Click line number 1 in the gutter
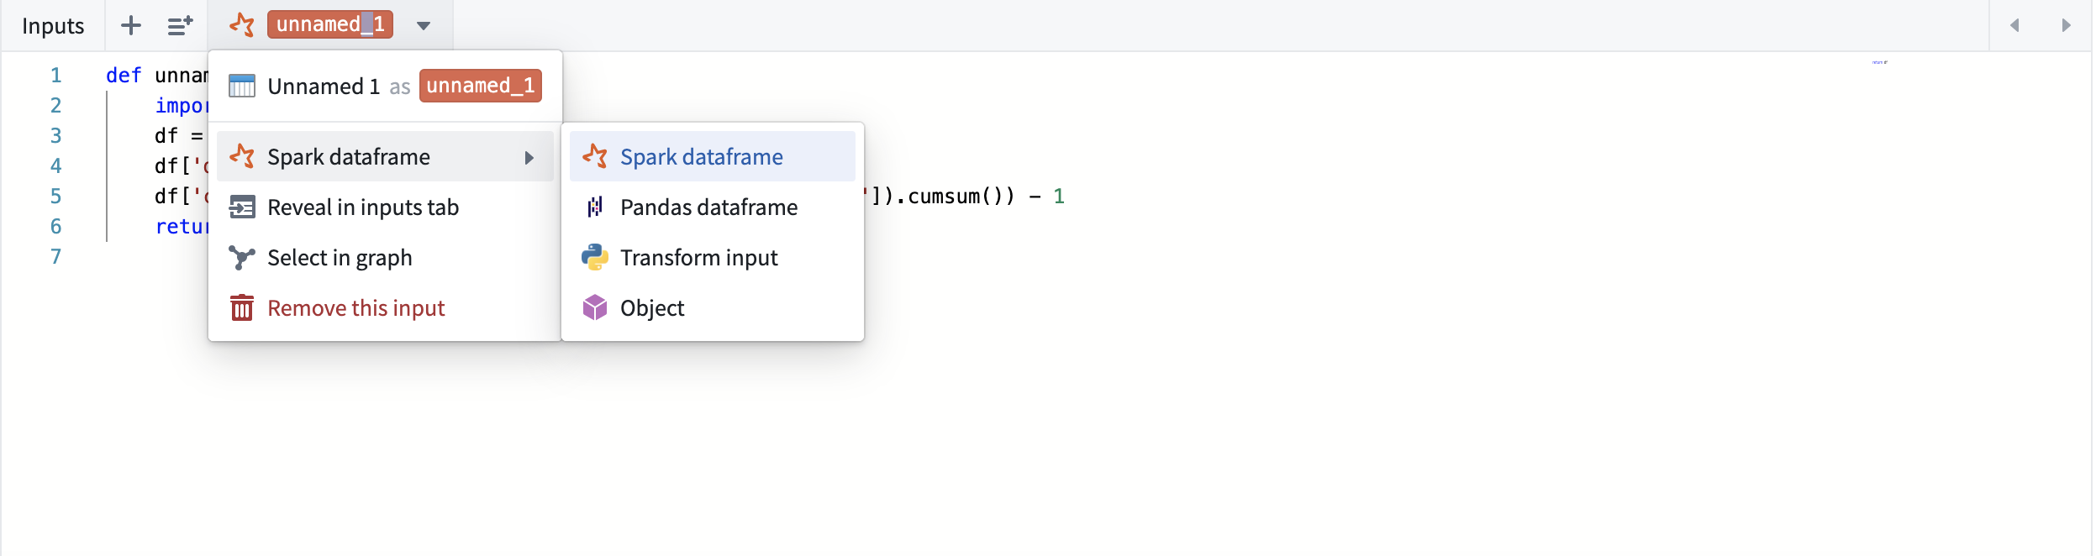Image resolution: width=2096 pixels, height=556 pixels. coord(56,76)
